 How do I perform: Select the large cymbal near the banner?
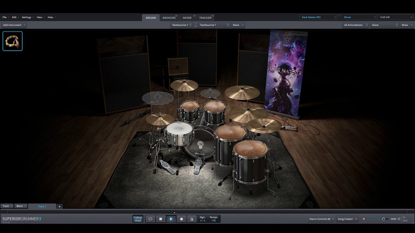(242, 92)
